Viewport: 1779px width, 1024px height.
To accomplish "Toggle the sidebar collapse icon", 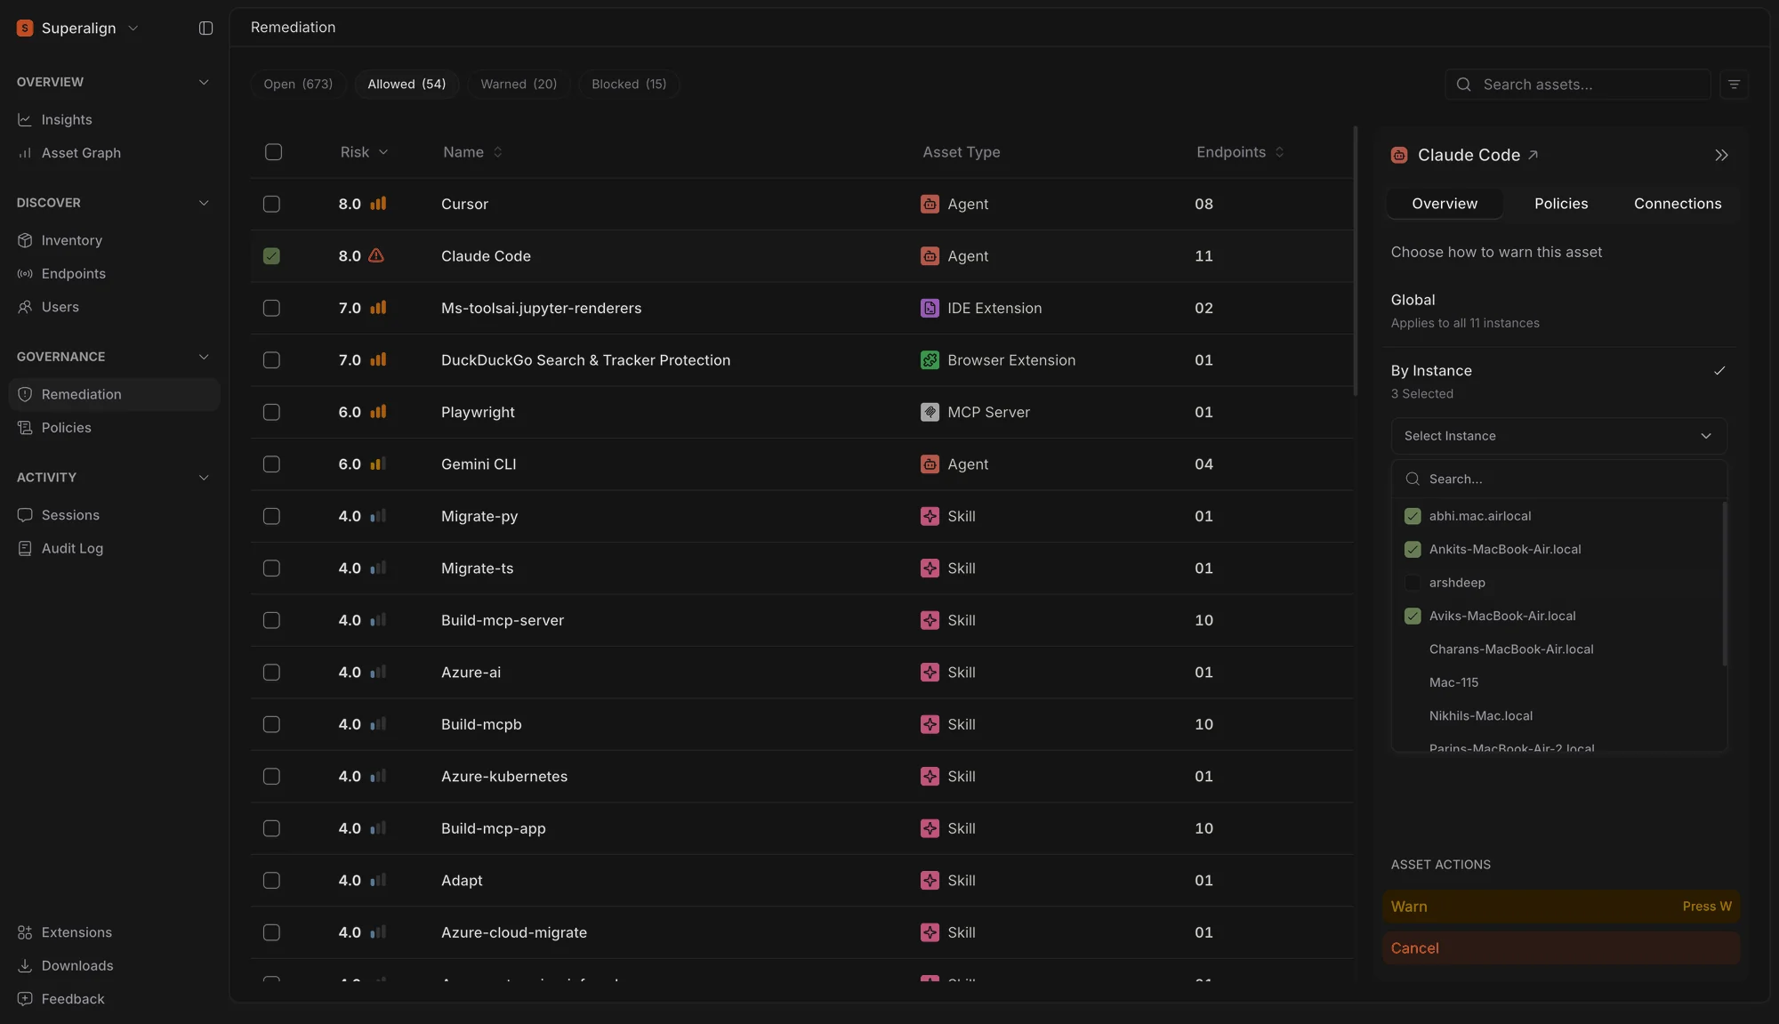I will tap(205, 28).
